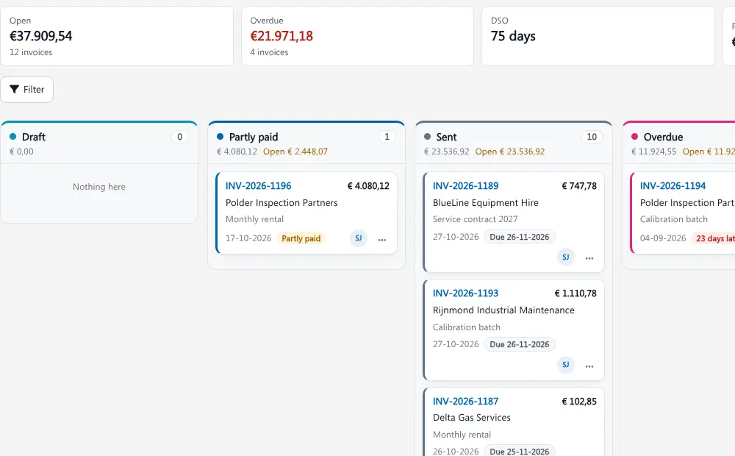
Task: Click the Draft count badge 0
Action: click(x=179, y=137)
